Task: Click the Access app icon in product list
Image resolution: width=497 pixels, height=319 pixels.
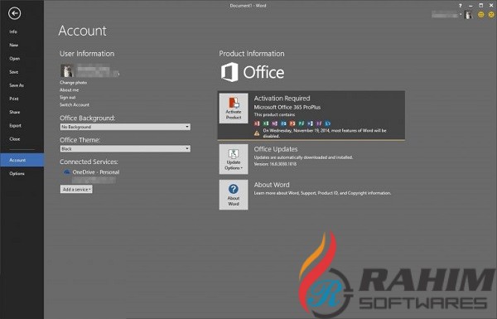Action: click(257, 123)
